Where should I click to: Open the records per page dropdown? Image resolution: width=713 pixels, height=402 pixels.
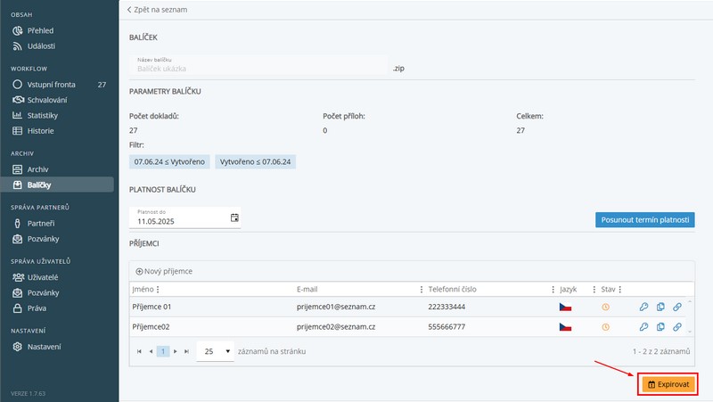tap(215, 352)
